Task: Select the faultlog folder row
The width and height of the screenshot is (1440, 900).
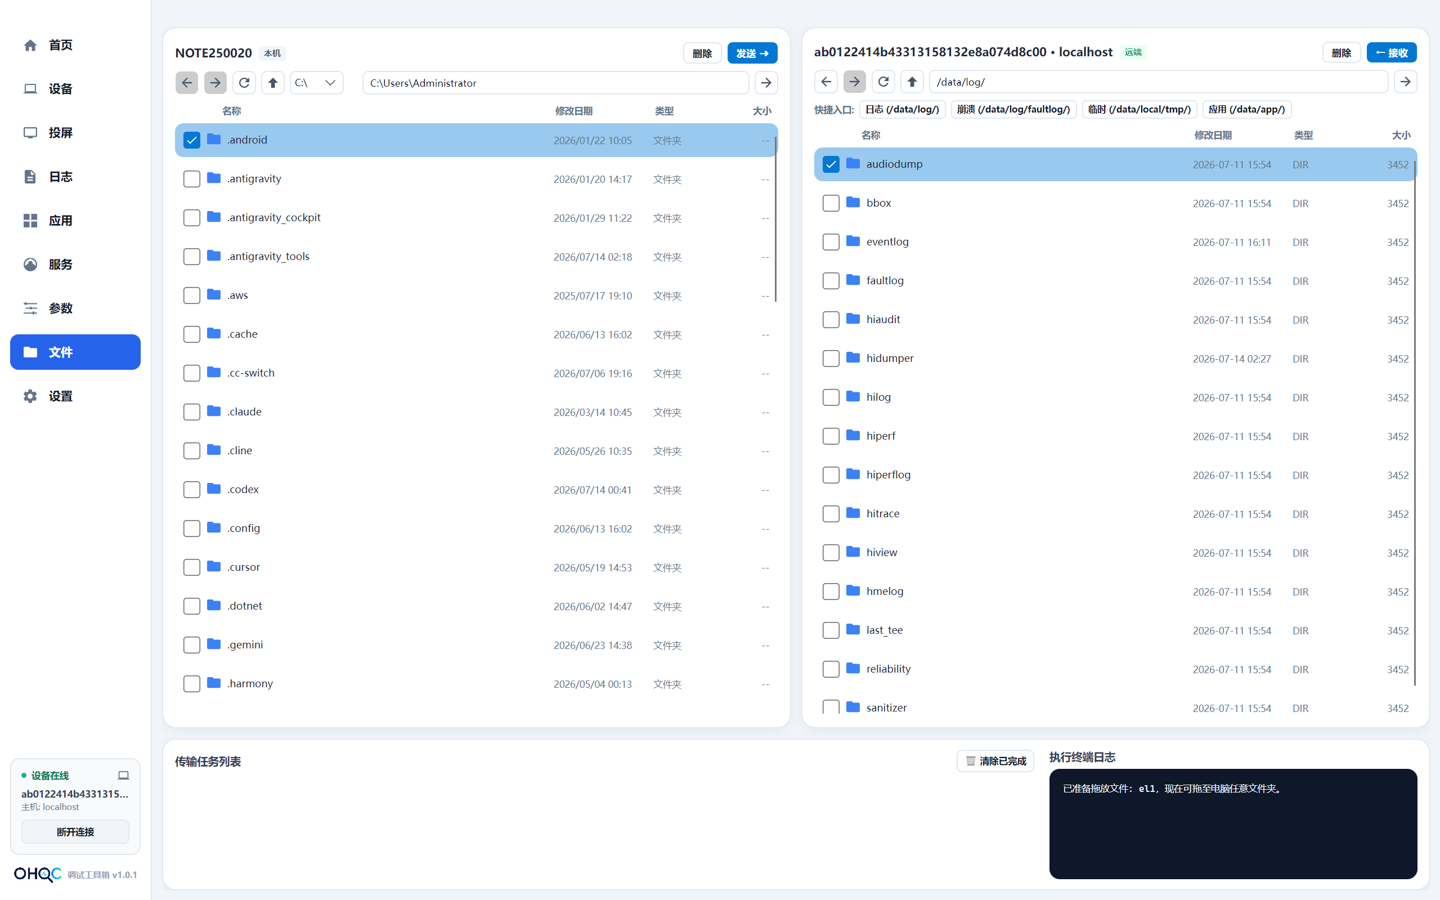Action: pyautogui.click(x=1115, y=281)
